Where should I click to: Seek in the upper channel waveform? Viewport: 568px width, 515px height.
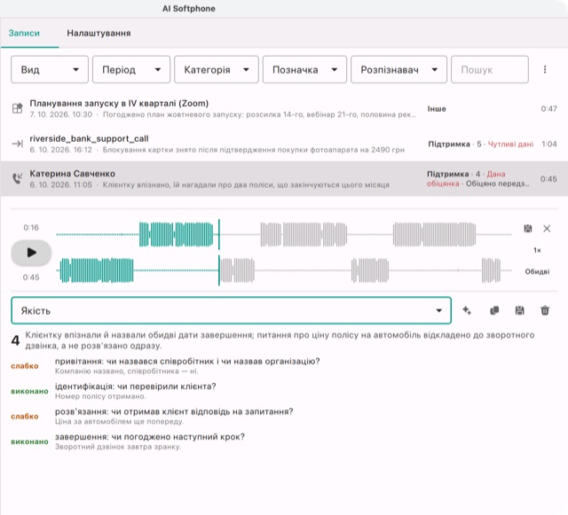(284, 235)
